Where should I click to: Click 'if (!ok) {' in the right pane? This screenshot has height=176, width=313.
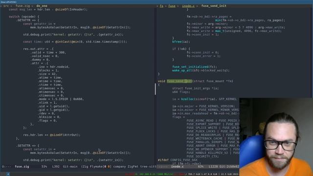tap(181, 49)
